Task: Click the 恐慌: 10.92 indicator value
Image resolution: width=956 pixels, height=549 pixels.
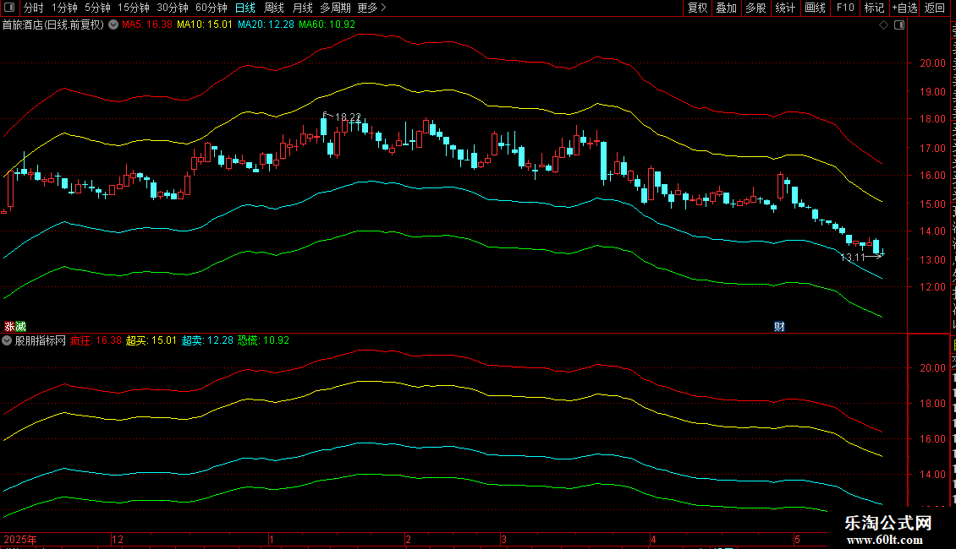Action: point(263,340)
